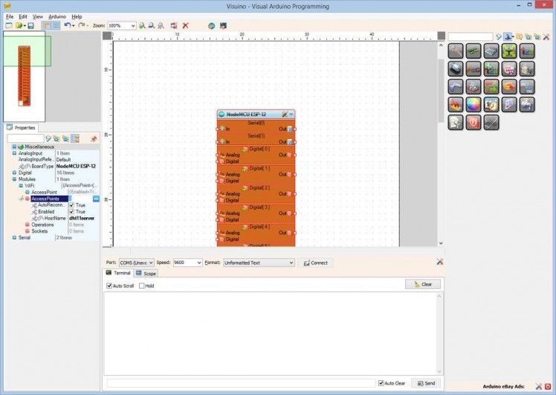Pin the Properties panel with pushpin icon
This screenshot has width=556, height=395.
(94, 138)
